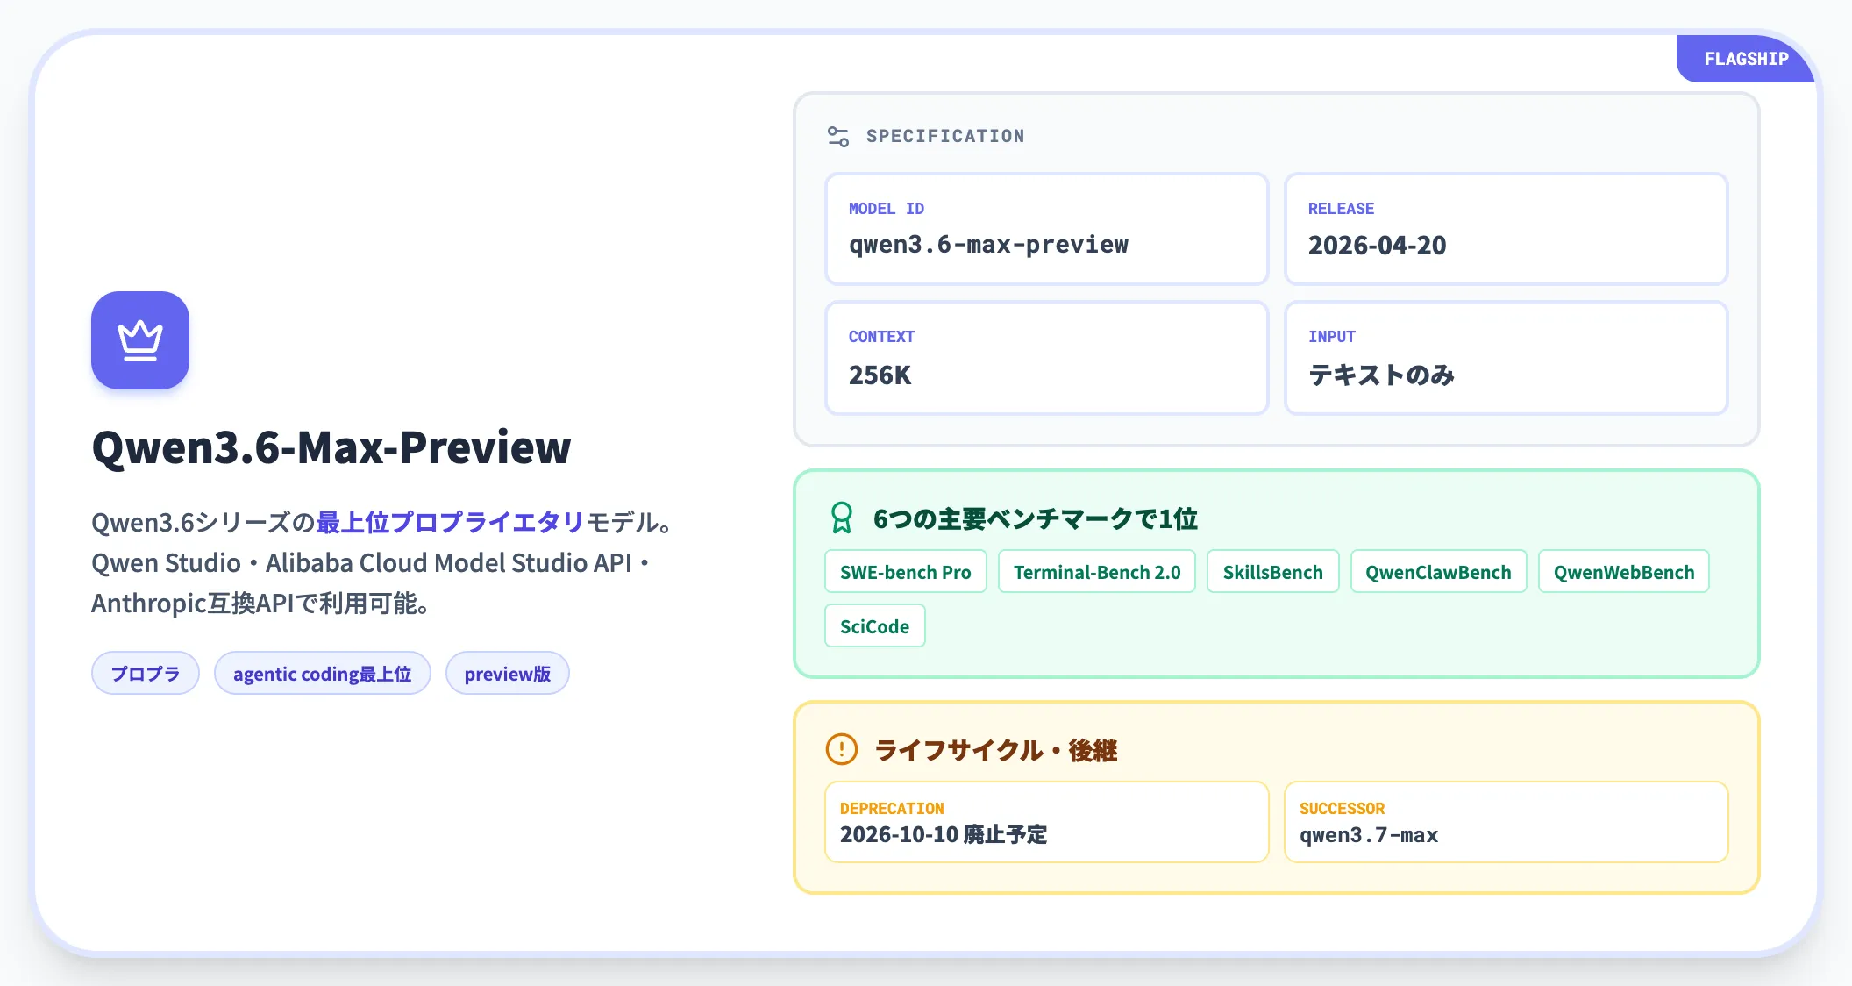
Task: Click the 6つの主要ベンチマークで1位 heading
Action: coord(1036,518)
